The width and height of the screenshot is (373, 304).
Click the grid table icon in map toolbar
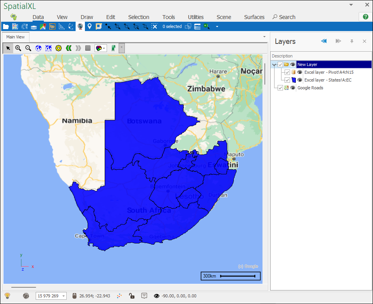[x=88, y=48]
